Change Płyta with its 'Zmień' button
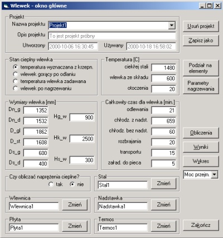The height and width of the screenshot is (238, 223). tap(75, 226)
